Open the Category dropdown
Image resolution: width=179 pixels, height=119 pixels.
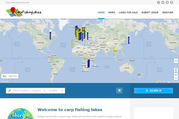coord(38,91)
